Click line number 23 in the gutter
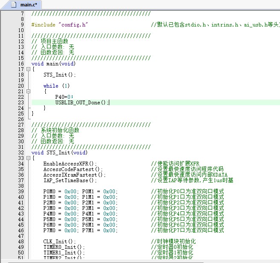280x263 pixels. (x=21, y=103)
